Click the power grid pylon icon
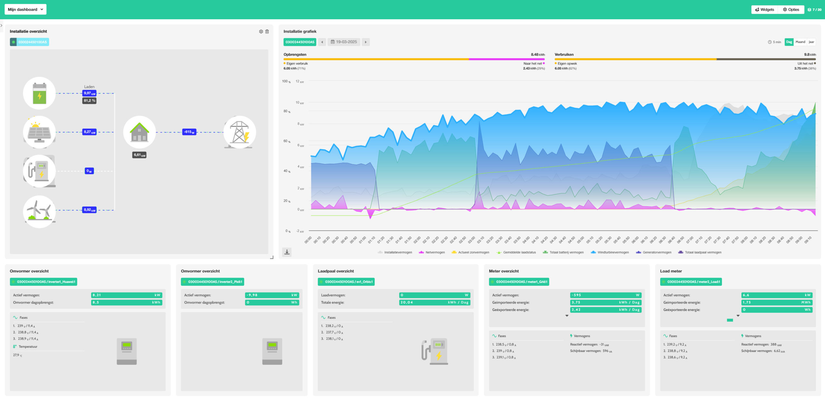This screenshot has height=417, width=825. click(x=239, y=132)
